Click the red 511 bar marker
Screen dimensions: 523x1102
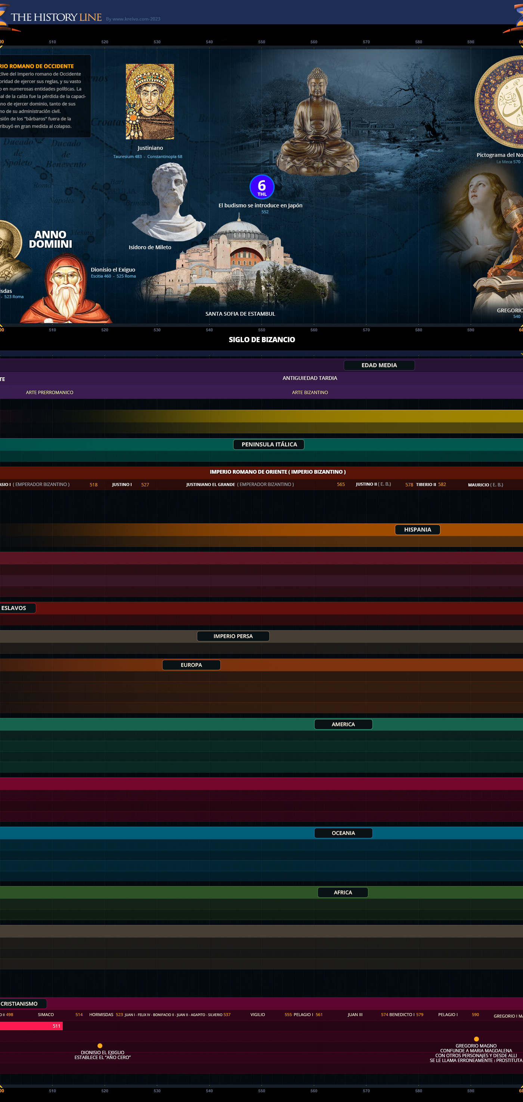[31, 1026]
